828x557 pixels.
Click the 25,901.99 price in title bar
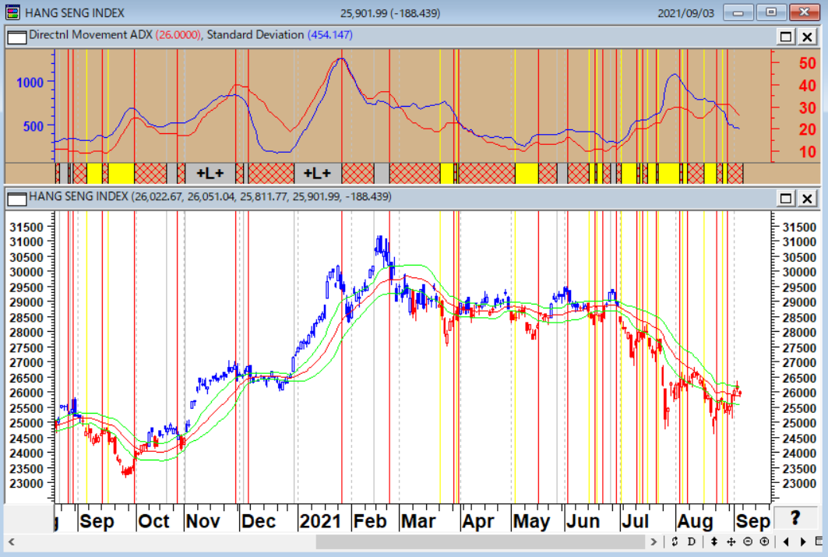click(363, 13)
